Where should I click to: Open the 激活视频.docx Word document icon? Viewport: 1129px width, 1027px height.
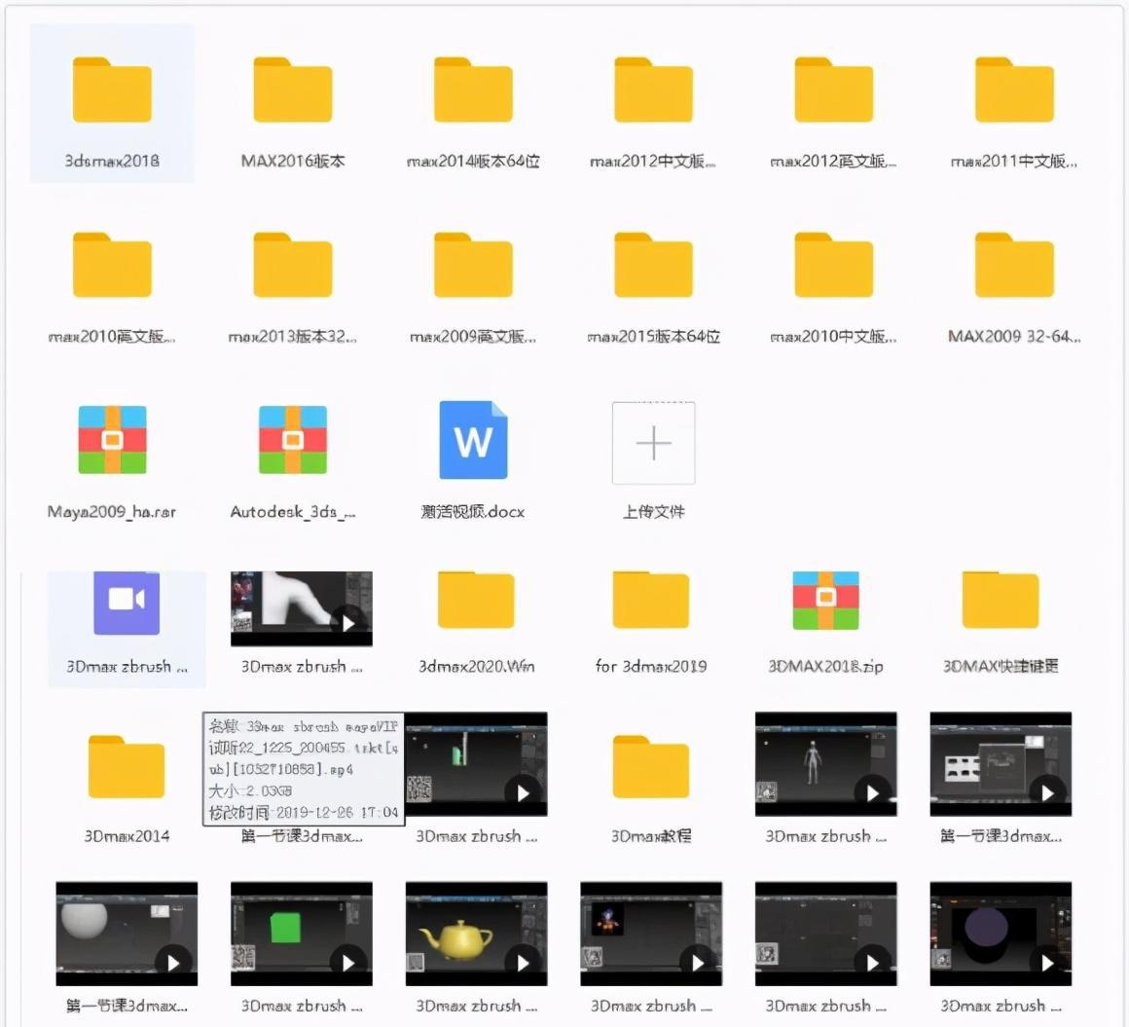coord(473,440)
